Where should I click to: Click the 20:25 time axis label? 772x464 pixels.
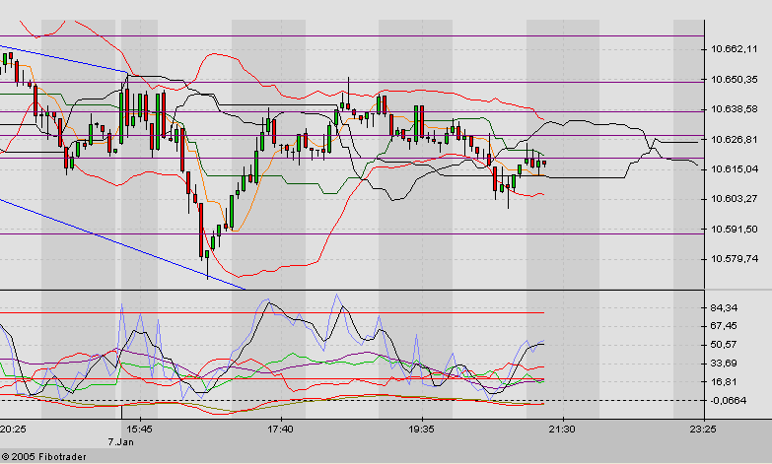13,430
